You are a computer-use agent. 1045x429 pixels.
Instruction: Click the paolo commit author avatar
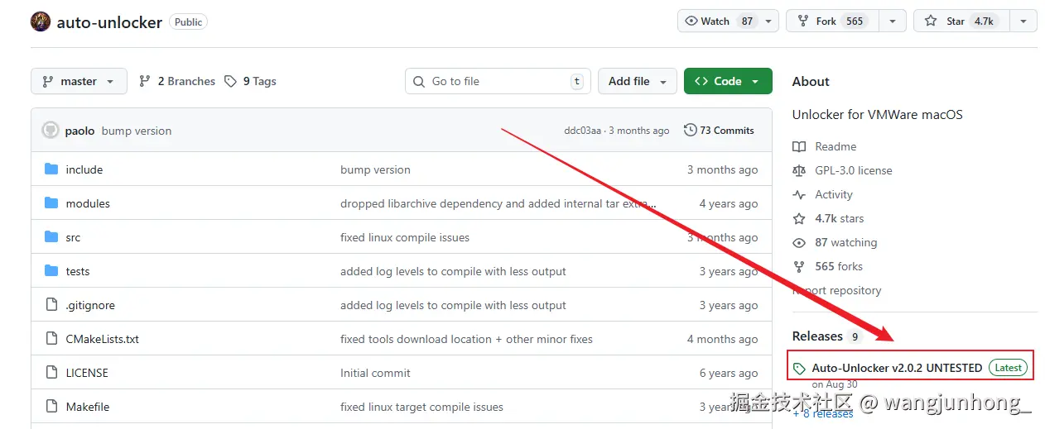tap(51, 131)
